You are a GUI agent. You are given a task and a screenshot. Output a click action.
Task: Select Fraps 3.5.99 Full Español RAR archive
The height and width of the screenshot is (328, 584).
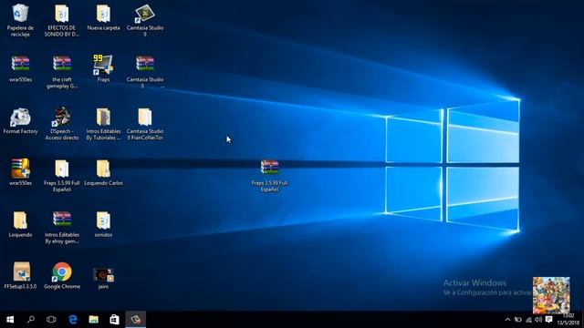(x=269, y=175)
